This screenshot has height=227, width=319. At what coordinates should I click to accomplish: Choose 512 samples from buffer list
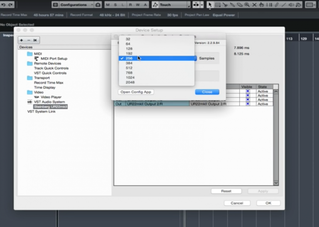pos(129,68)
